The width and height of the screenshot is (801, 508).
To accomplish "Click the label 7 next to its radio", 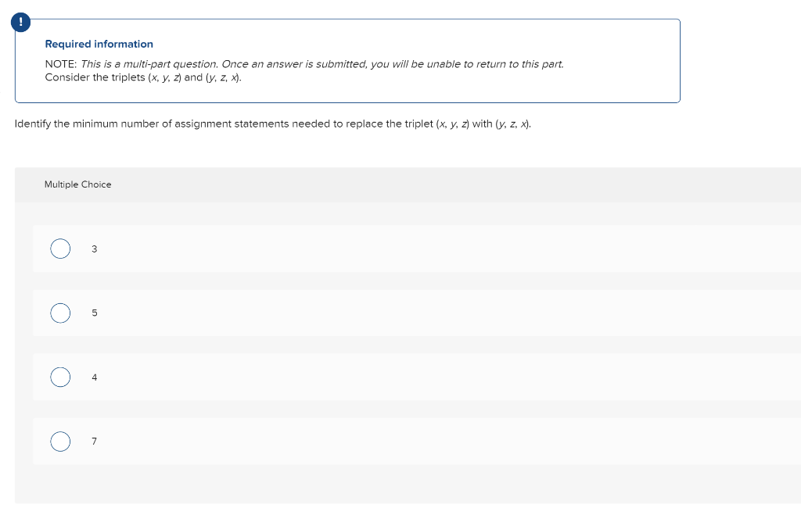I will [94, 441].
